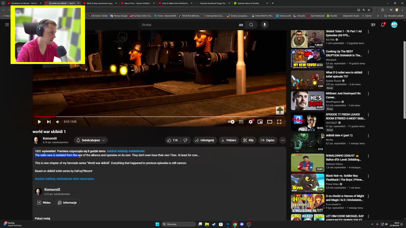The height and width of the screenshot is (228, 406).
Task: Skip to the next video
Action: click(x=49, y=122)
